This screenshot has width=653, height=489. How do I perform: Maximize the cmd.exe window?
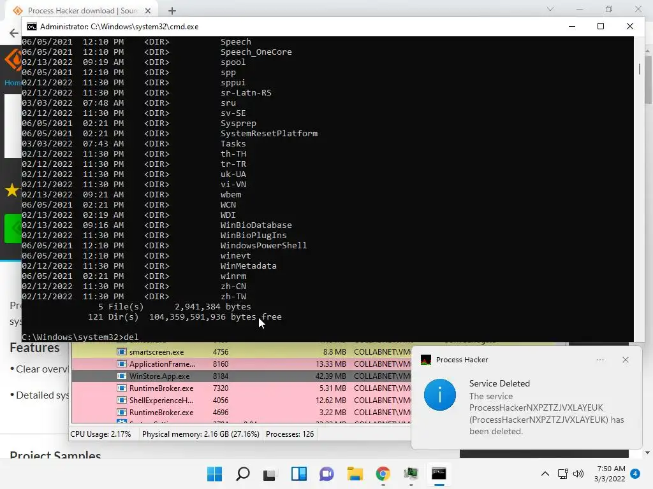coord(601,26)
